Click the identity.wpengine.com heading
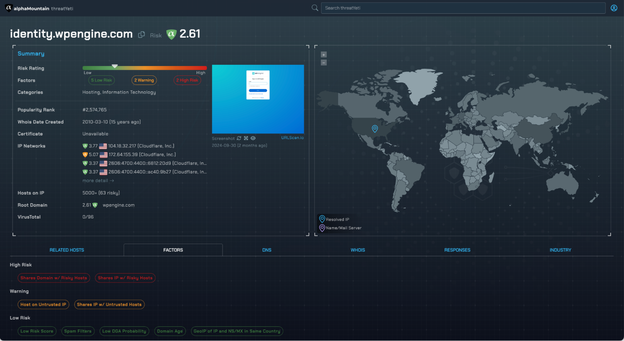Screen dimensions: 624x341 pyautogui.click(x=71, y=34)
